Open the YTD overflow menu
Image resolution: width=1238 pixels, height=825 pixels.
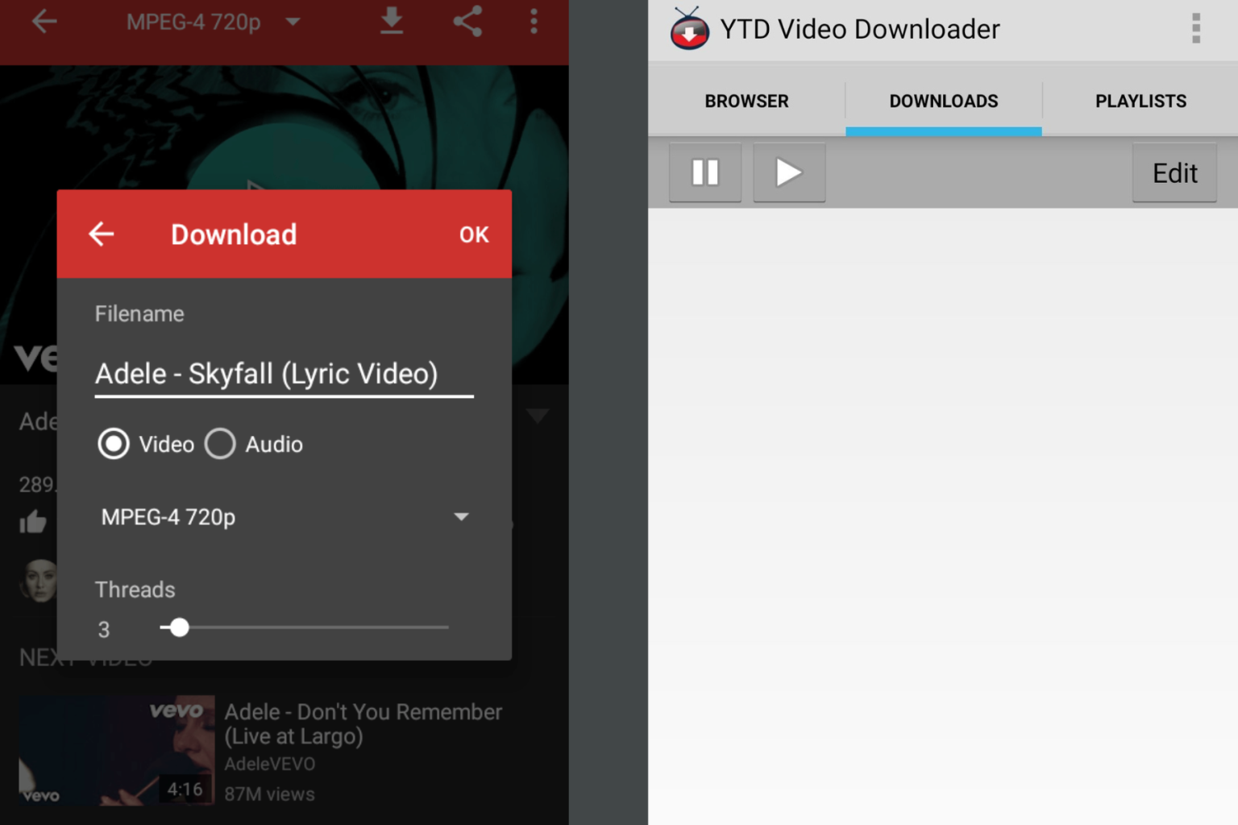pyautogui.click(x=1196, y=29)
